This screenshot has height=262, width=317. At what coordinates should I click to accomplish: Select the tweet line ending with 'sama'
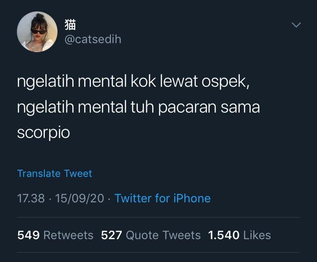coord(139,107)
